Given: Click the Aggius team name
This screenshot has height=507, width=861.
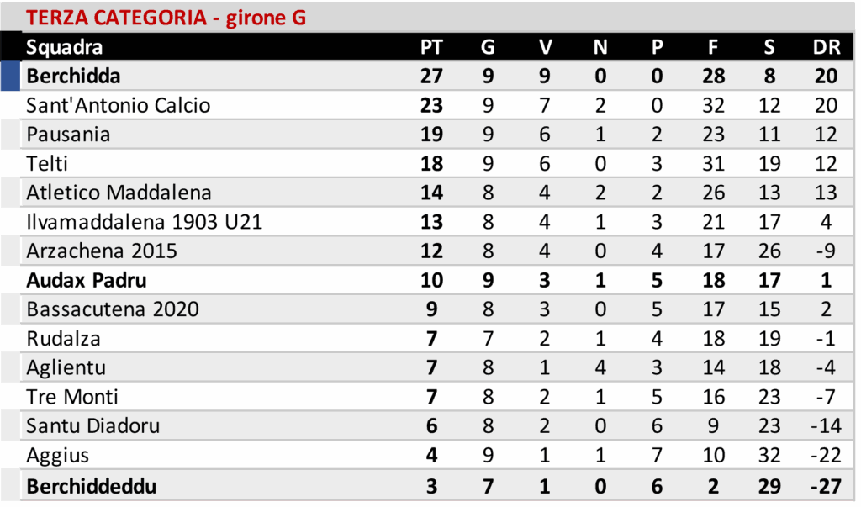Looking at the screenshot, I should click(x=58, y=456).
